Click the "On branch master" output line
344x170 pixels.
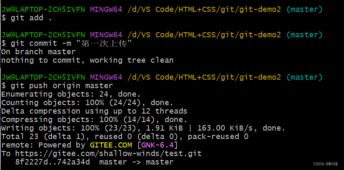(x=39, y=52)
